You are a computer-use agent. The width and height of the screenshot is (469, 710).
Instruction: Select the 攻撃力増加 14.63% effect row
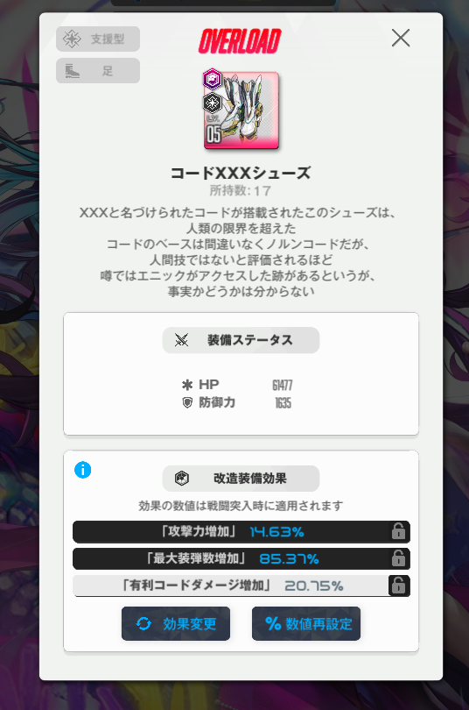tap(241, 531)
